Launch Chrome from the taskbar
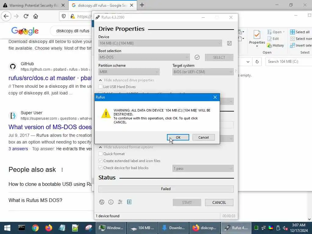 35,228
